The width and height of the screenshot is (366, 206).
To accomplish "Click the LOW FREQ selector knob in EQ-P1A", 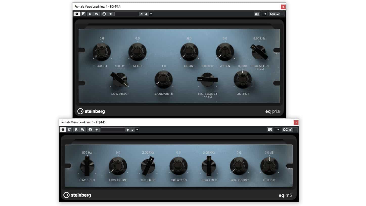I will (120, 79).
